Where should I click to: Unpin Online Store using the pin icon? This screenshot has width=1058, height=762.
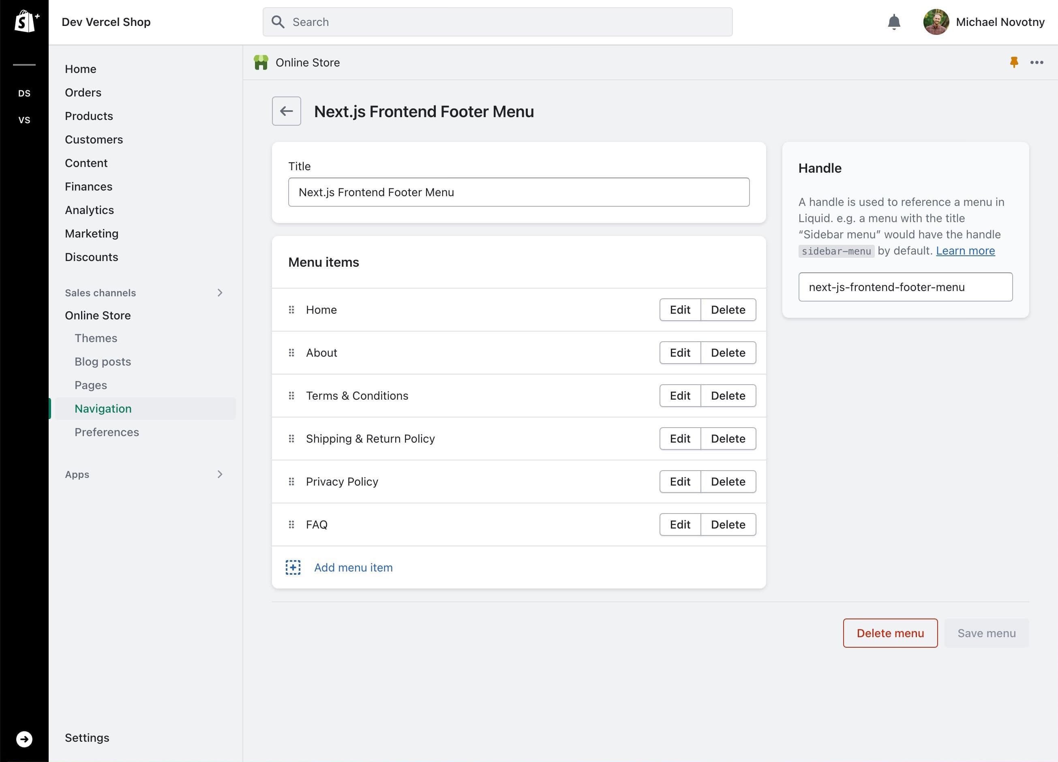click(1014, 62)
